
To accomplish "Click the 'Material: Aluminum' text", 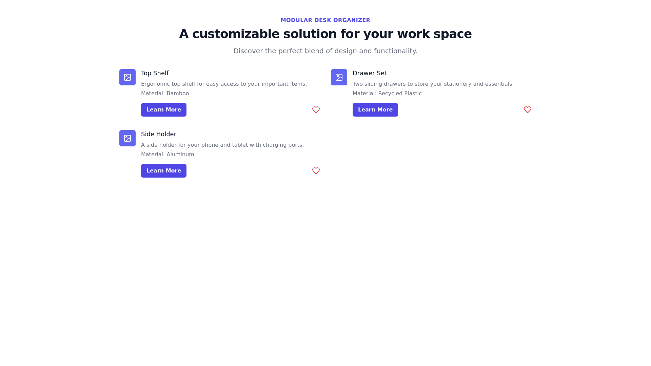I will pyautogui.click(x=167, y=155).
